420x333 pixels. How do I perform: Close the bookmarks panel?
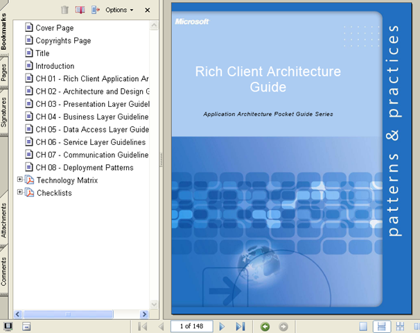[x=148, y=10]
